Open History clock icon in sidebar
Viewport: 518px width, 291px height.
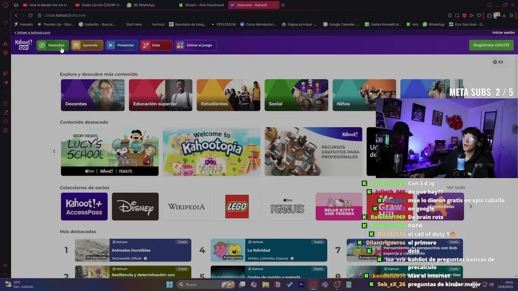(x=5, y=103)
